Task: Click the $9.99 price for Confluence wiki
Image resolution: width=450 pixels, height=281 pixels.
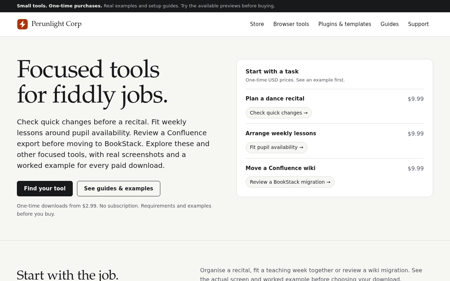Action: coord(416,169)
